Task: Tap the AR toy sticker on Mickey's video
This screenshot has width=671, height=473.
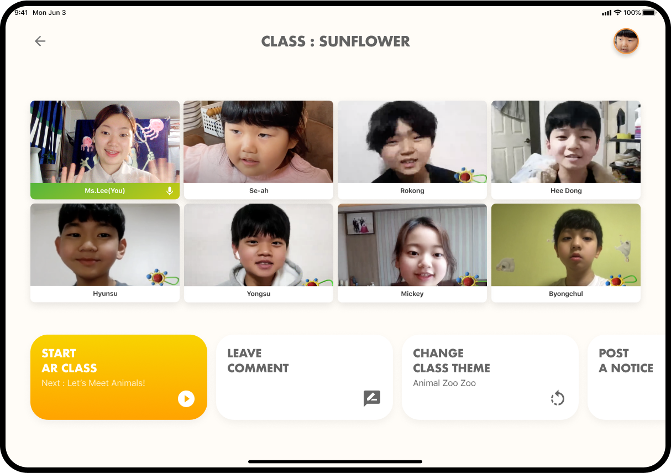Action: point(469,279)
